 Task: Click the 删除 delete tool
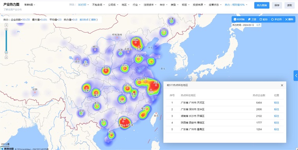[289, 19]
